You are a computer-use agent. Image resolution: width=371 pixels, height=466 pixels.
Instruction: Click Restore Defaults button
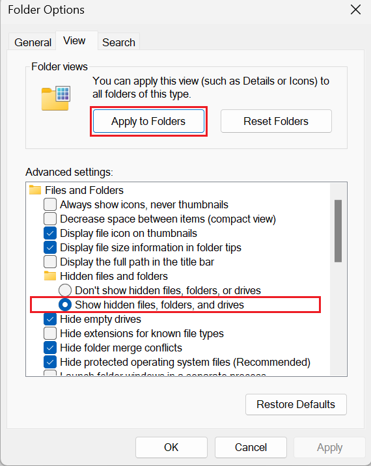click(x=296, y=404)
